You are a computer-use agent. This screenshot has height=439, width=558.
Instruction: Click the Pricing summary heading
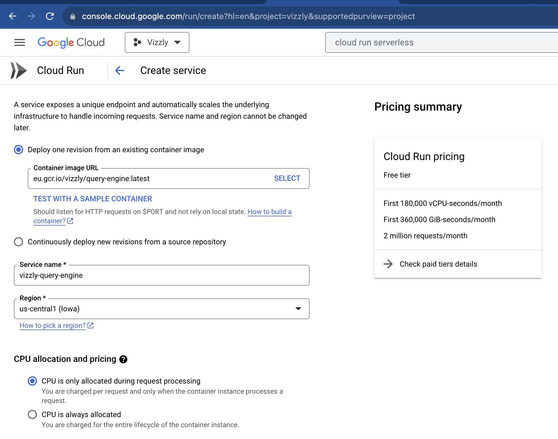click(x=418, y=107)
